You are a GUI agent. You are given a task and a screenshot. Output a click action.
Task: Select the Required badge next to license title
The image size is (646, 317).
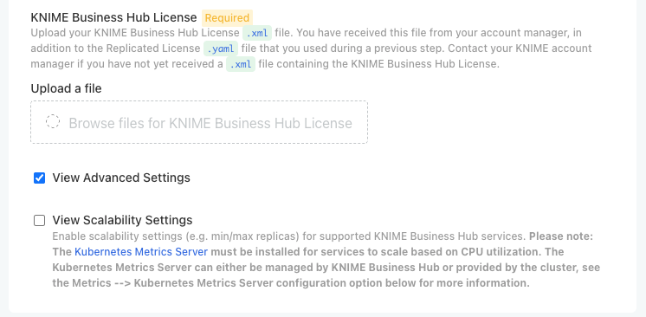point(227,18)
